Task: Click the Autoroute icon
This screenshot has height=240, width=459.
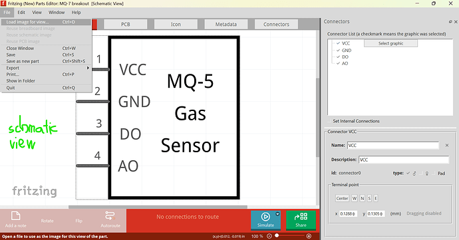Action: pyautogui.click(x=110, y=216)
